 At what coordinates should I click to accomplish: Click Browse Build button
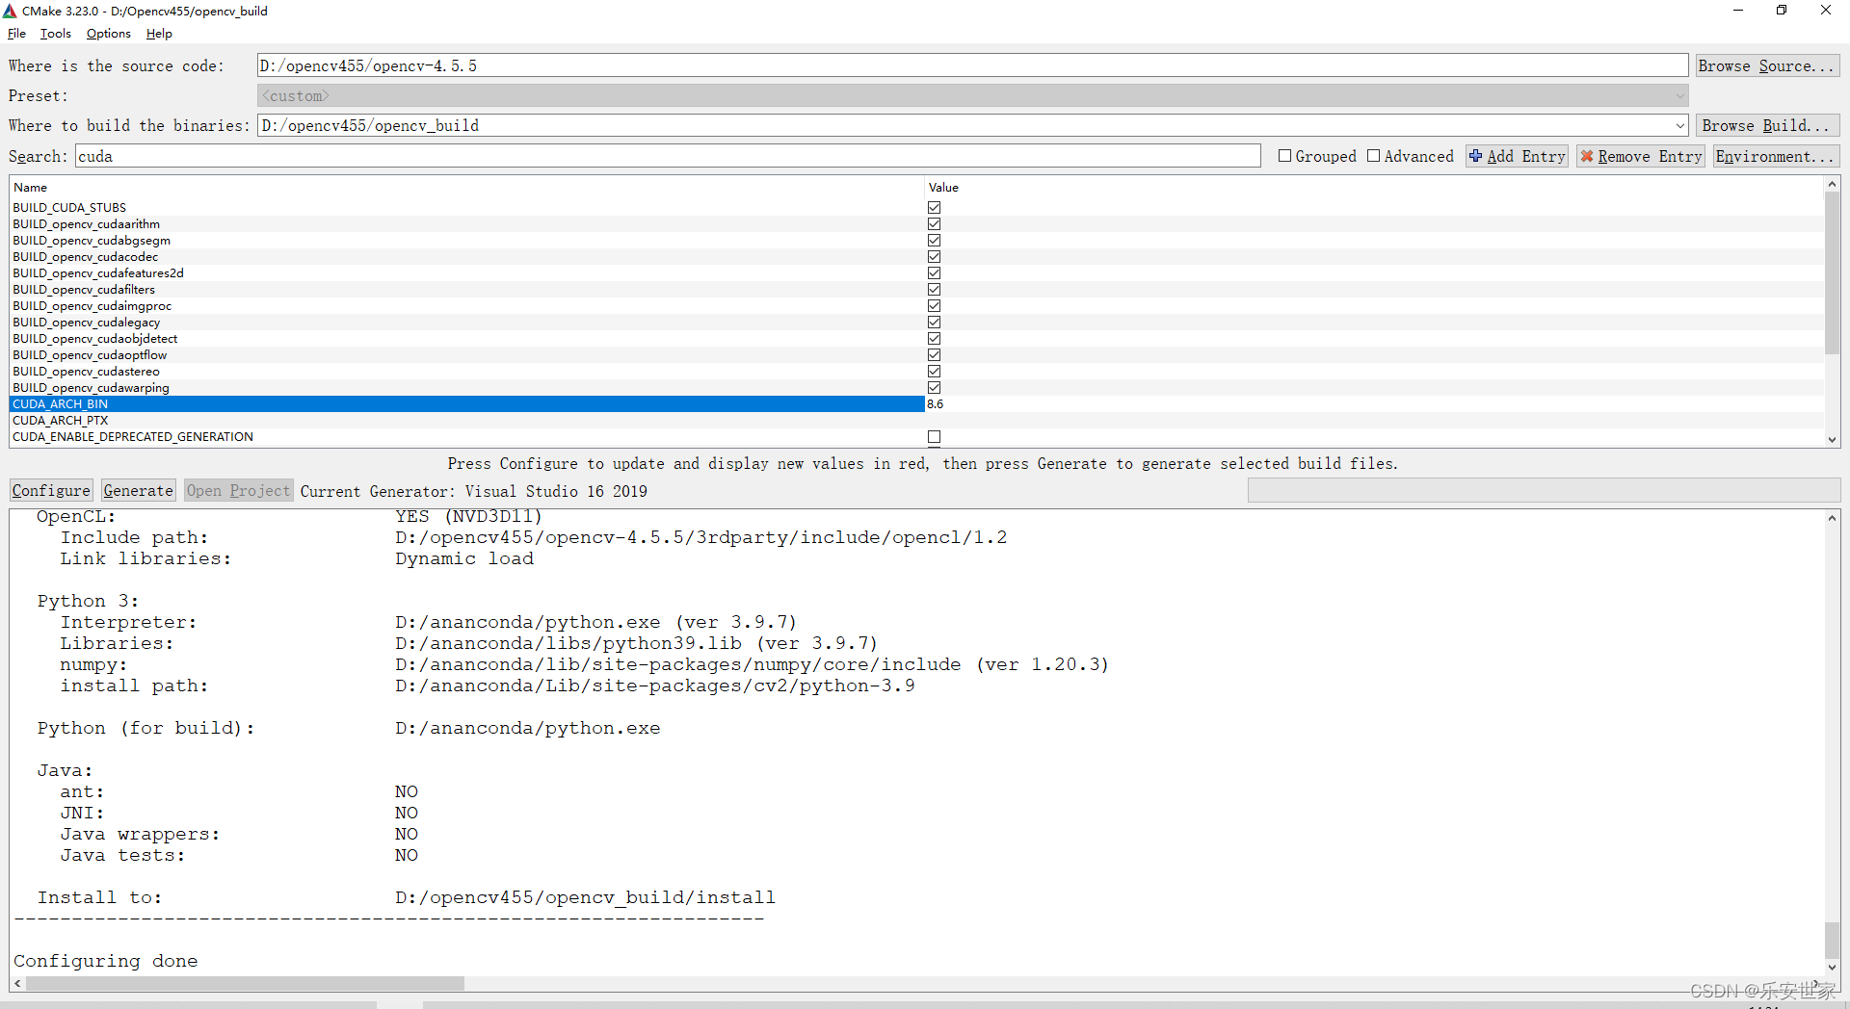click(1767, 125)
